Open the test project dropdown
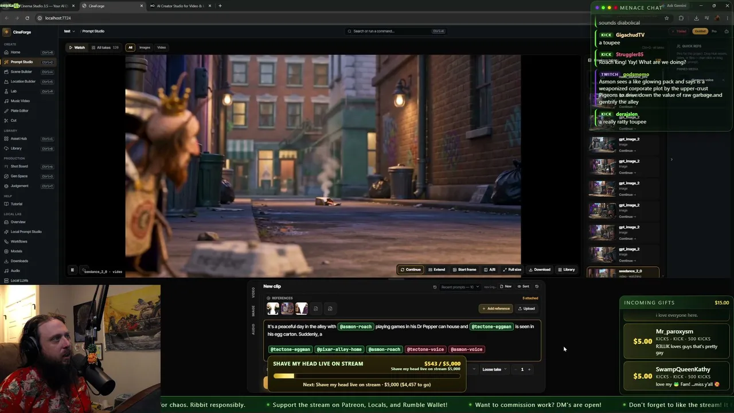The width and height of the screenshot is (734, 413). pyautogui.click(x=69, y=31)
